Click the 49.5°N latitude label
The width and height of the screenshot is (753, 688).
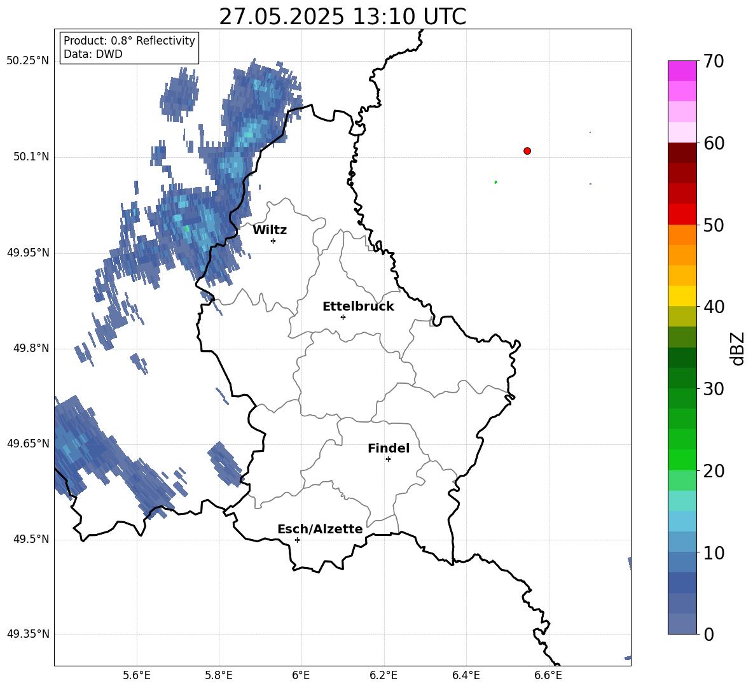(x=31, y=539)
